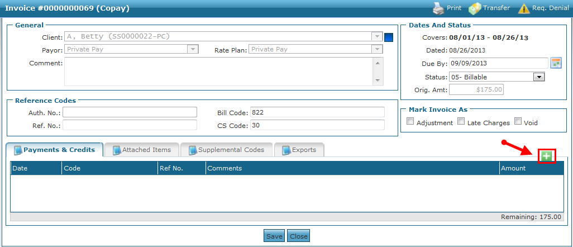
Task: Click the Transfer icon in header
Action: point(475,8)
